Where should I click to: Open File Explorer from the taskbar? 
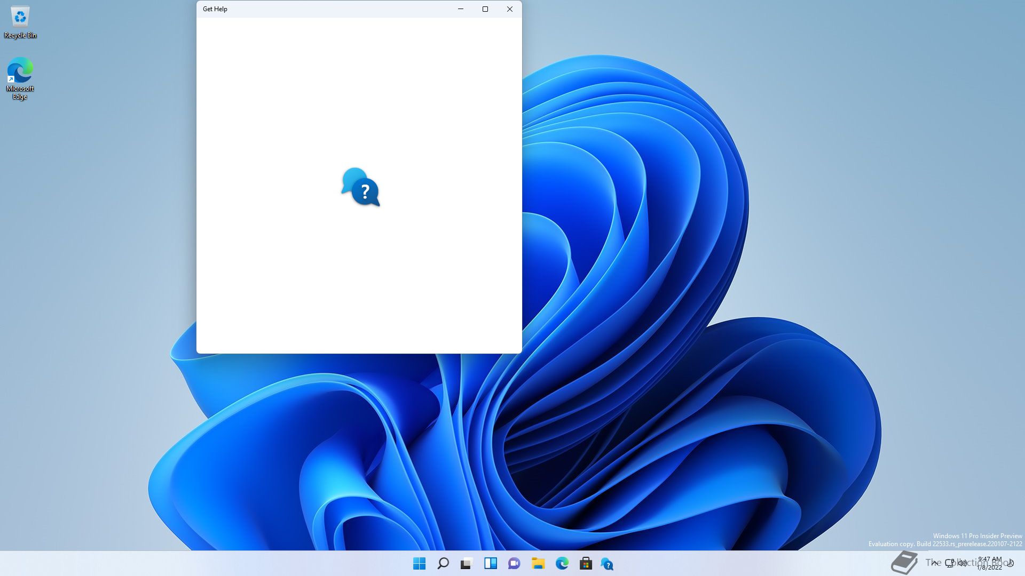pos(538,563)
